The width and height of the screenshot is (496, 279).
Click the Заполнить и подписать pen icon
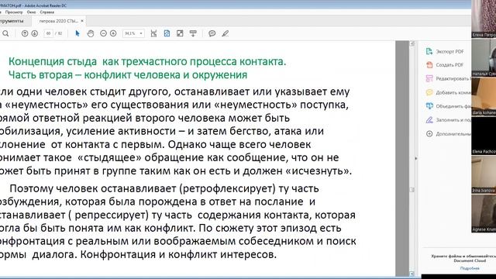(x=429, y=120)
